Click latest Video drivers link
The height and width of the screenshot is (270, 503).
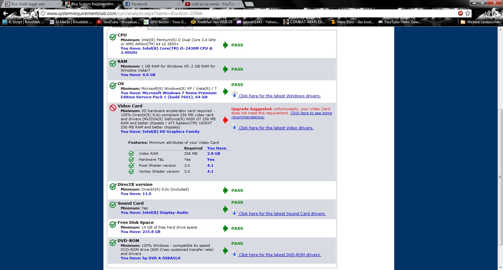pos(276,128)
